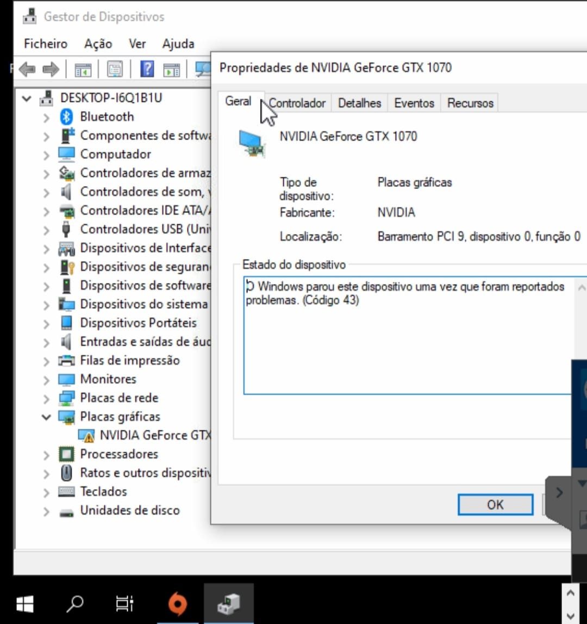Click the Dispositivos Portáteis icon

(x=66, y=323)
